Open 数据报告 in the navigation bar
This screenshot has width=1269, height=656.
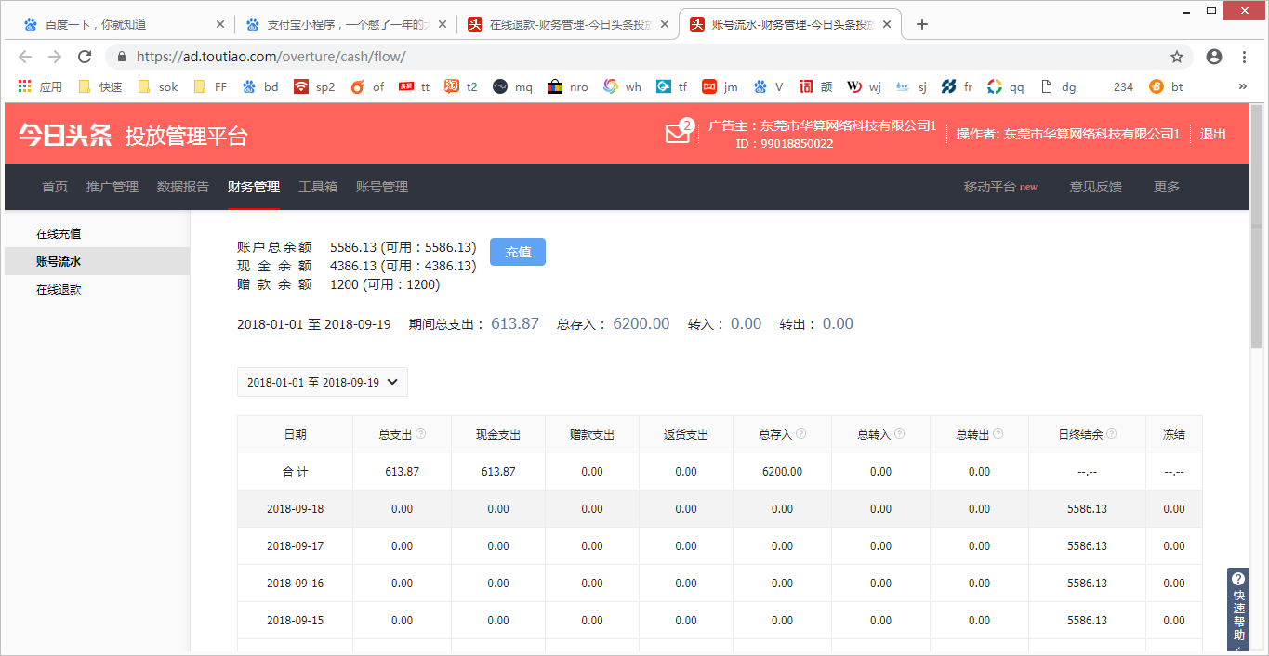coord(183,187)
